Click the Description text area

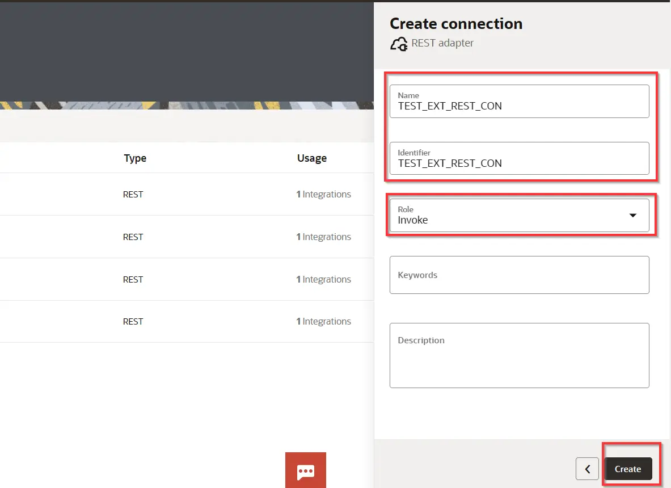click(519, 356)
